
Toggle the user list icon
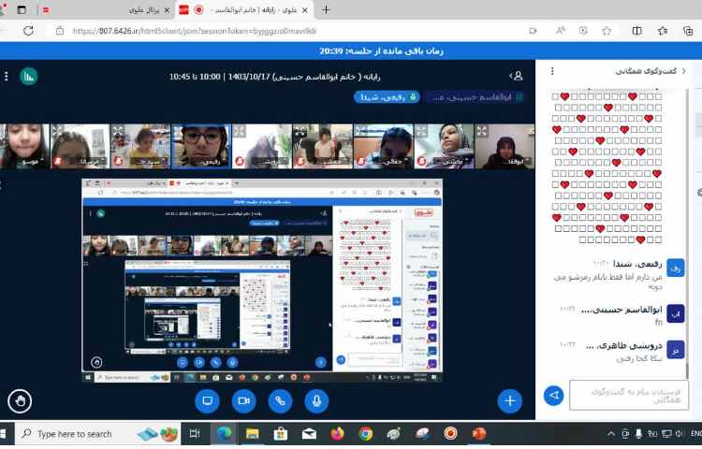pos(516,76)
